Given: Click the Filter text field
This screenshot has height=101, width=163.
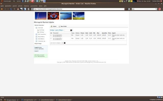Looking at the screenshot, I should (67, 30).
